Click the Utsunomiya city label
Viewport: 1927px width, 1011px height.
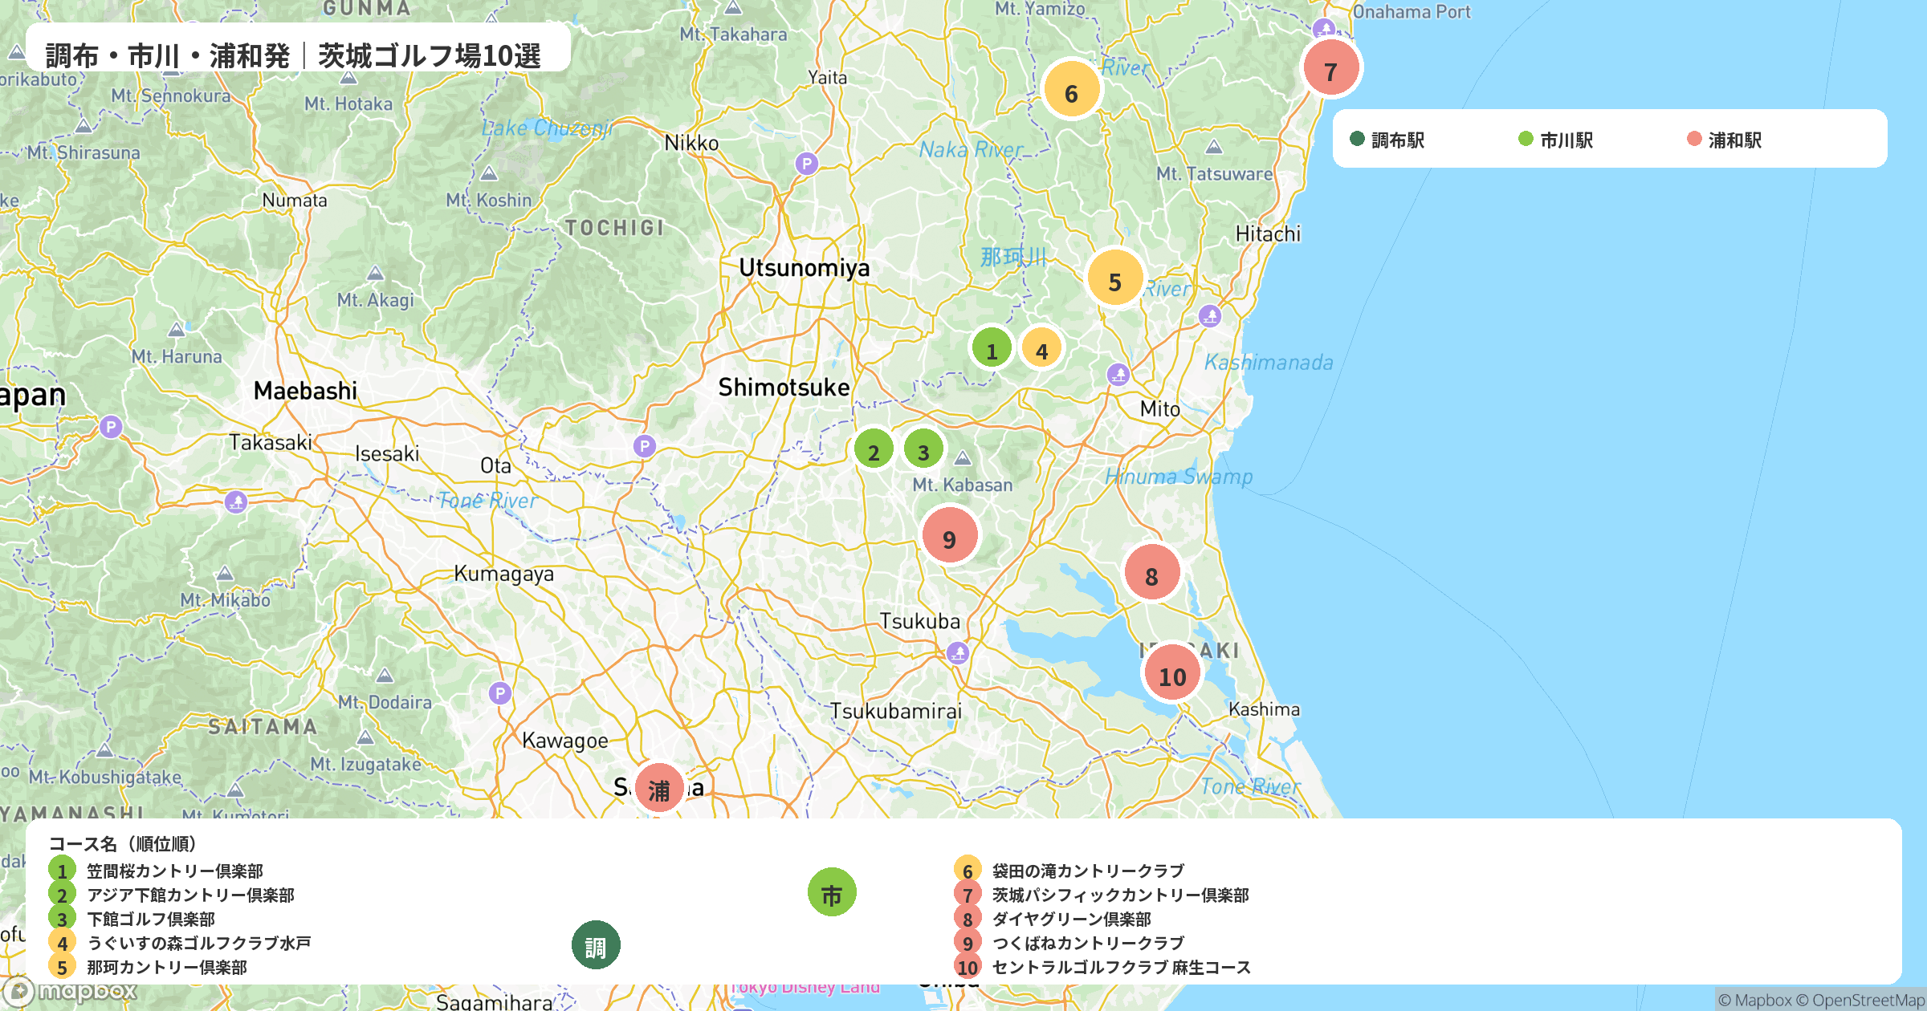click(x=805, y=268)
